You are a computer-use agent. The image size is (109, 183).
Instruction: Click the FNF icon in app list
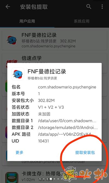[11, 40]
